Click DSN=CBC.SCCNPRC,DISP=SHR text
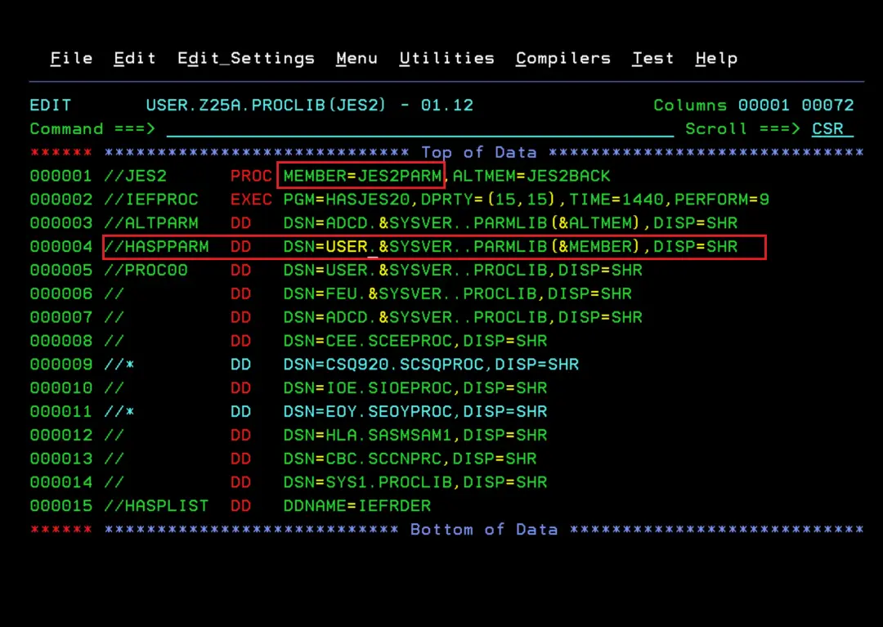883x627 pixels. (410, 459)
